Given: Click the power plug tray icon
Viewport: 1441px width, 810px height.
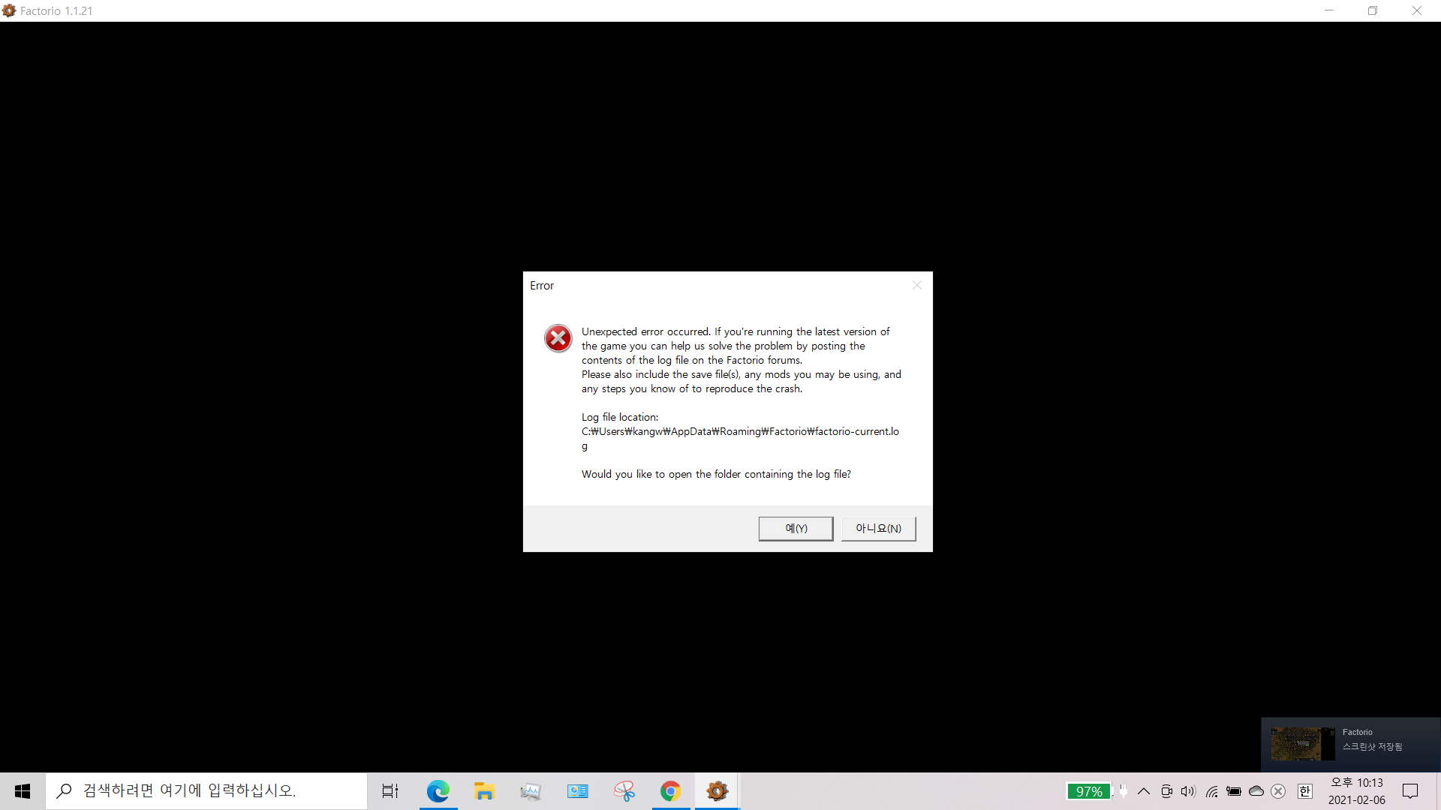Looking at the screenshot, I should pyautogui.click(x=1123, y=790).
